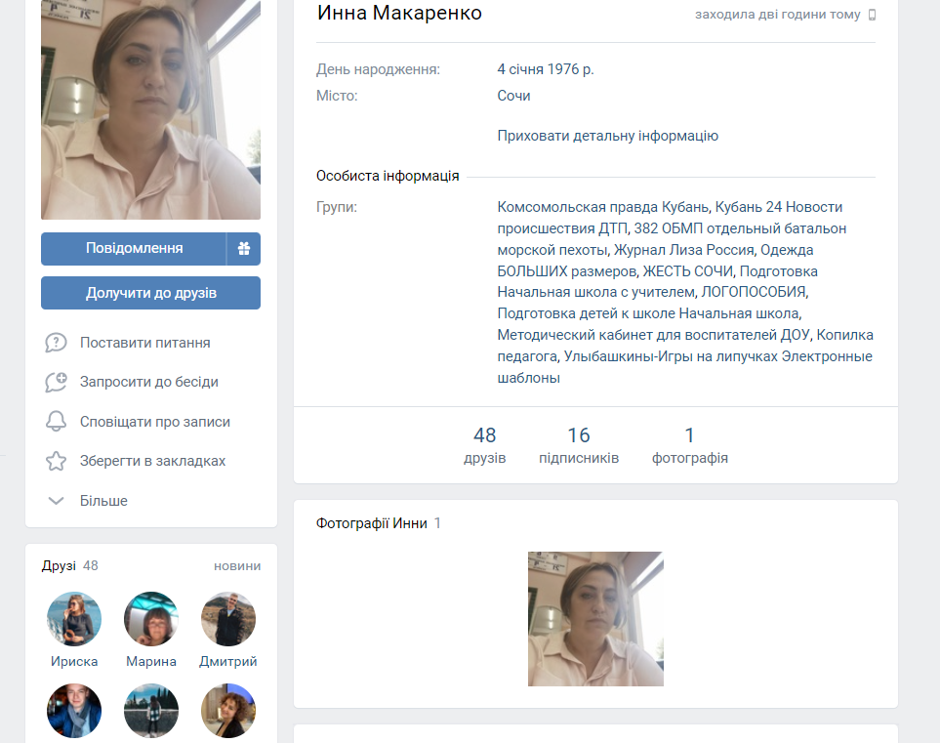Open the photo thumbnail under Фотографії Инни
Screen dimensions: 940x743
tap(595, 619)
